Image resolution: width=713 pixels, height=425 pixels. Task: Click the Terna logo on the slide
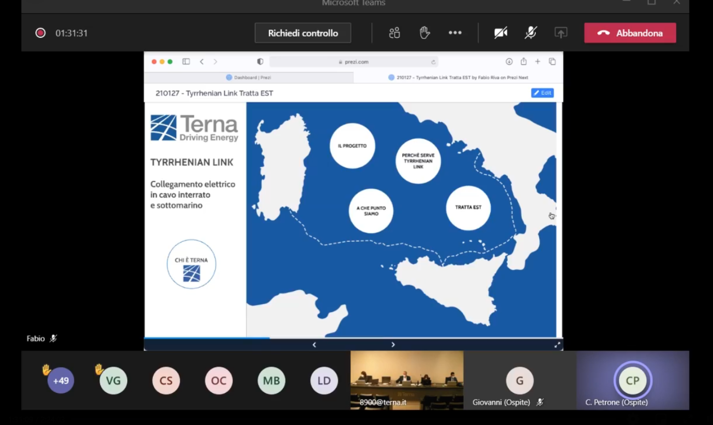coord(194,128)
